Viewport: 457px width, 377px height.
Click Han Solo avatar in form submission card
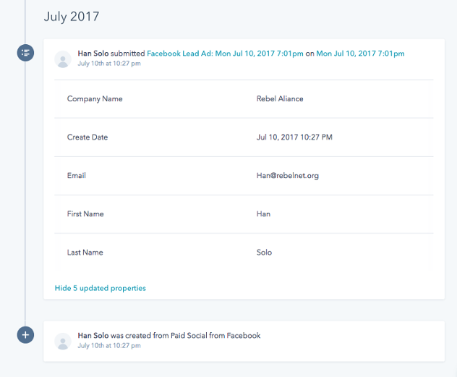(x=63, y=59)
